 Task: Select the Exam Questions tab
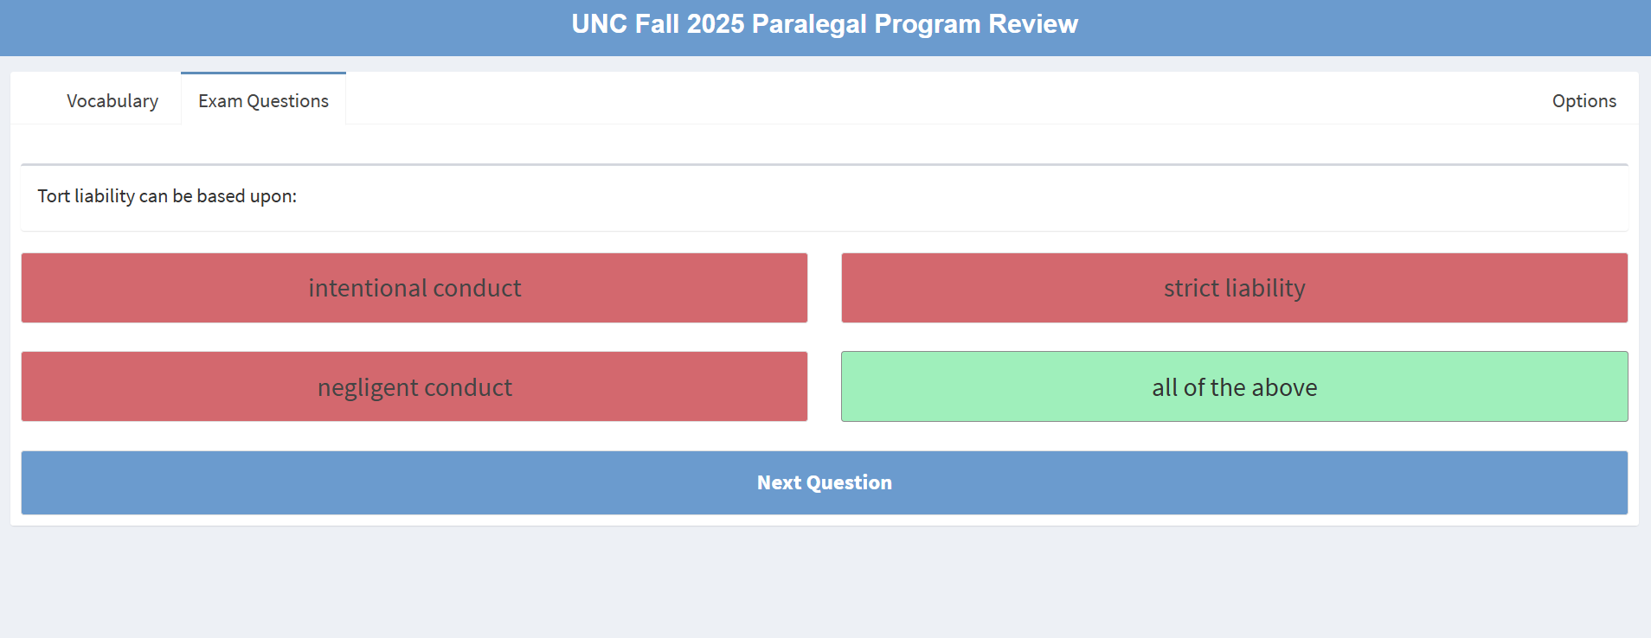263,101
